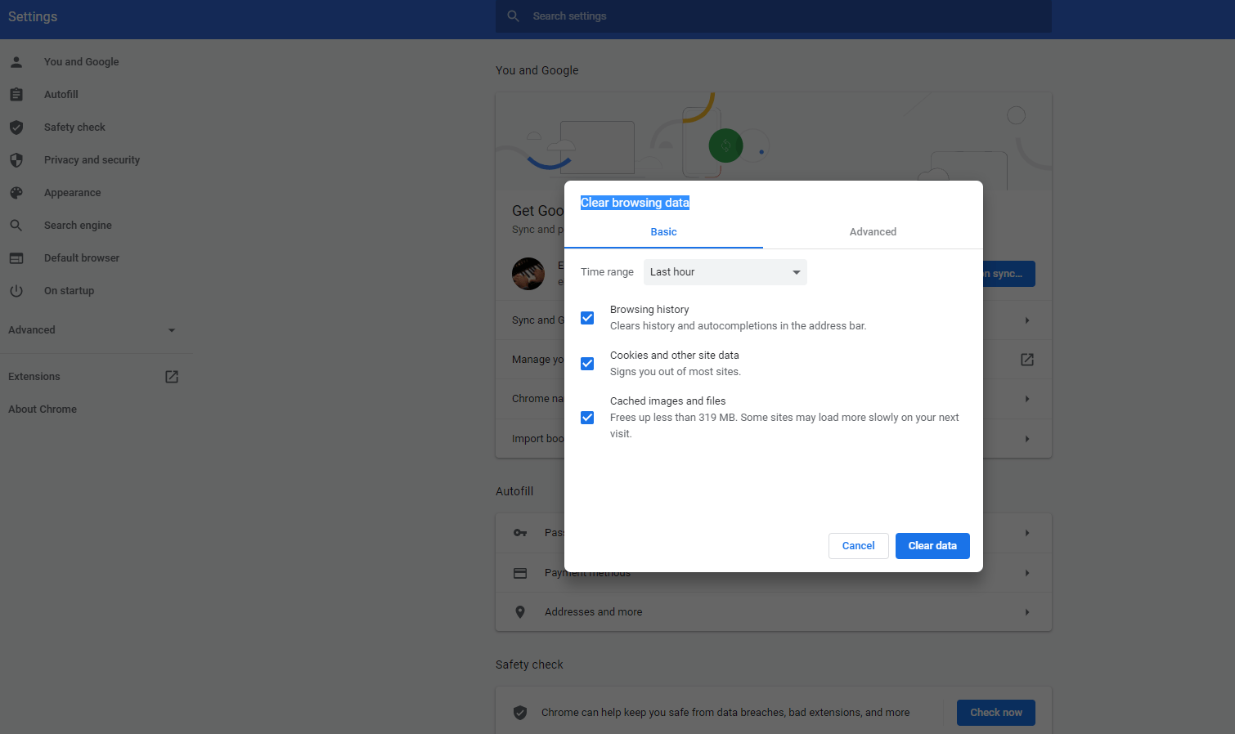Click the Search settings input field
Viewport: 1235px width, 734px height.
coord(773,16)
